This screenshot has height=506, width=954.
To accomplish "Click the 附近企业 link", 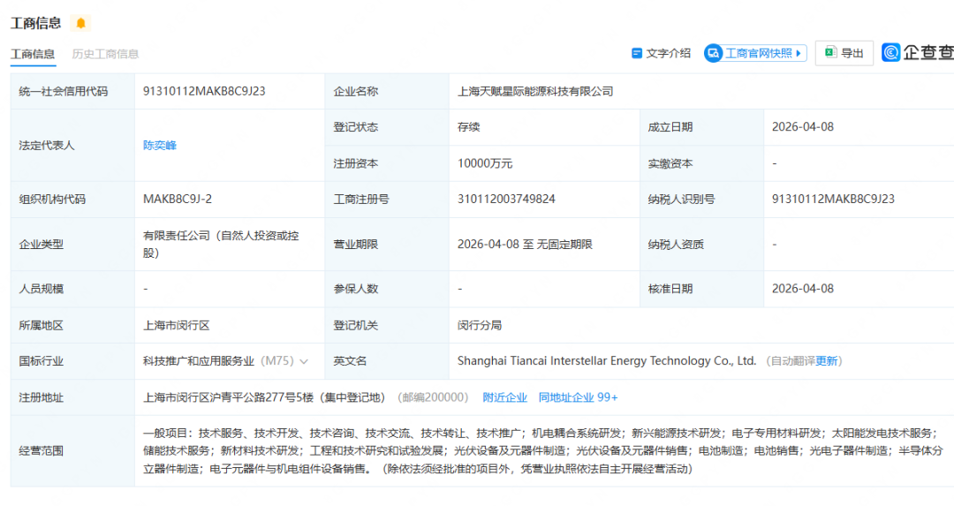I will 504,397.
